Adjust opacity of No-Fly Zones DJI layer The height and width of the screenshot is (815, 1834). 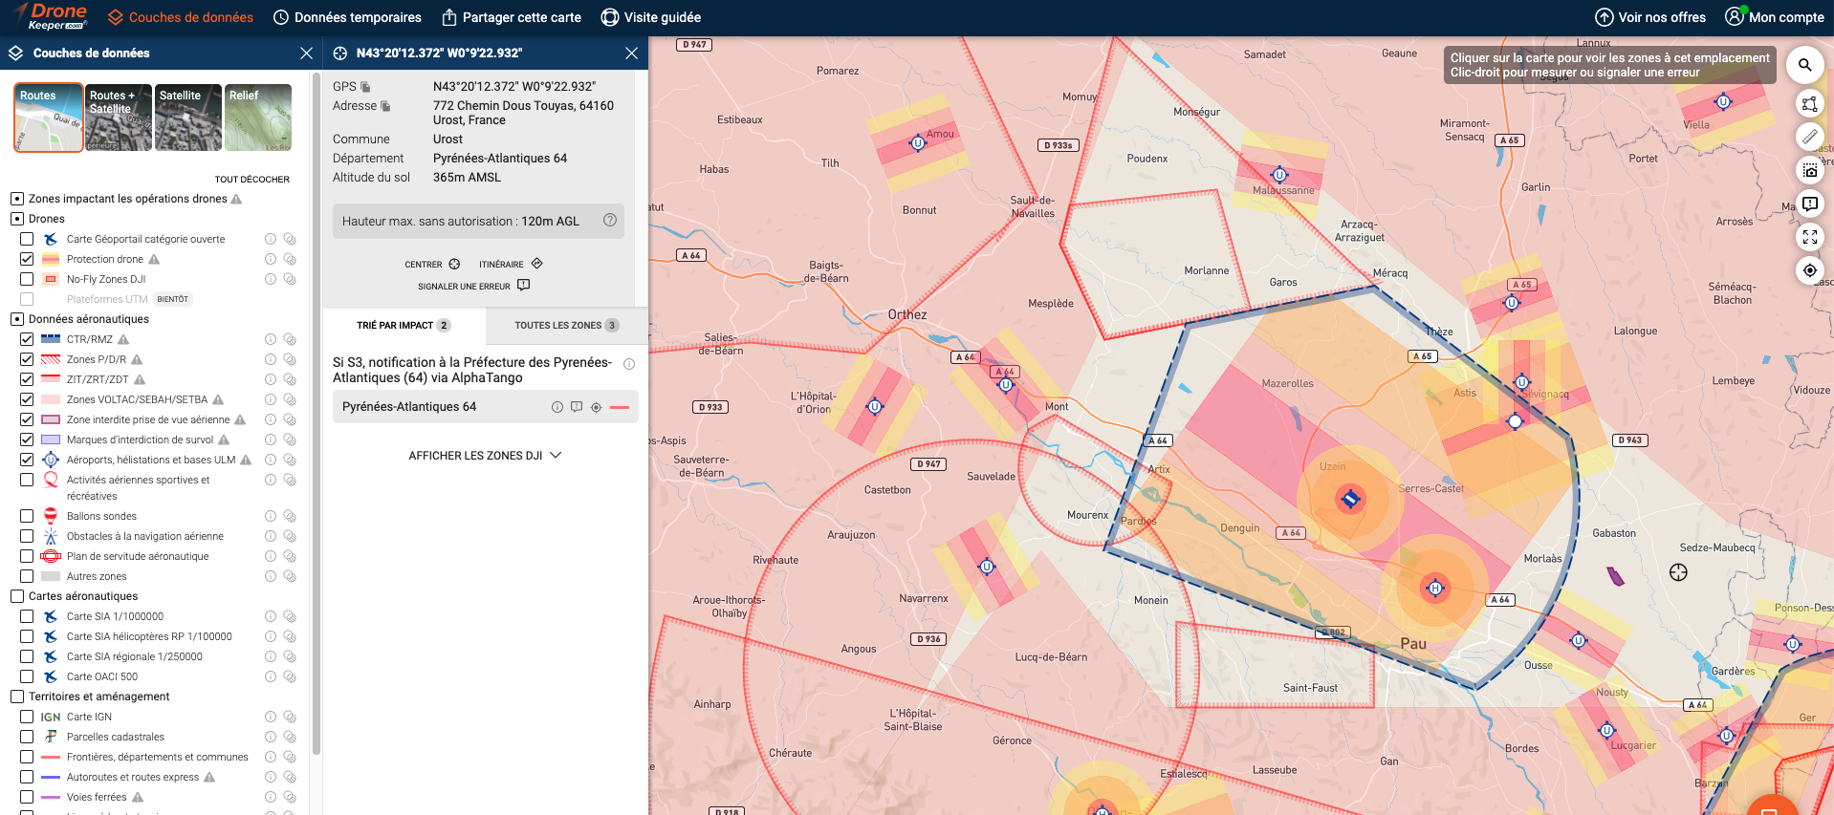click(290, 279)
